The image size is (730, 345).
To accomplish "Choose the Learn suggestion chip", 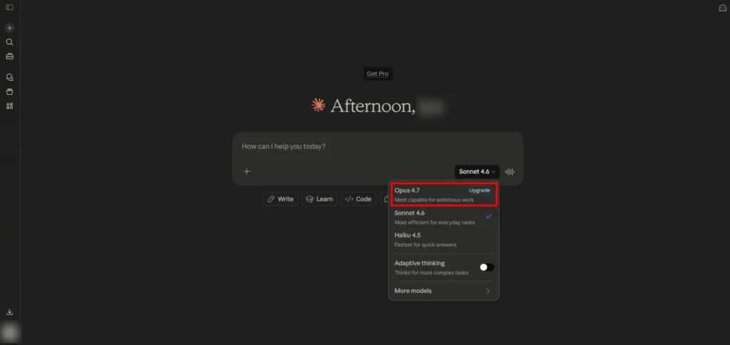I will coord(319,199).
